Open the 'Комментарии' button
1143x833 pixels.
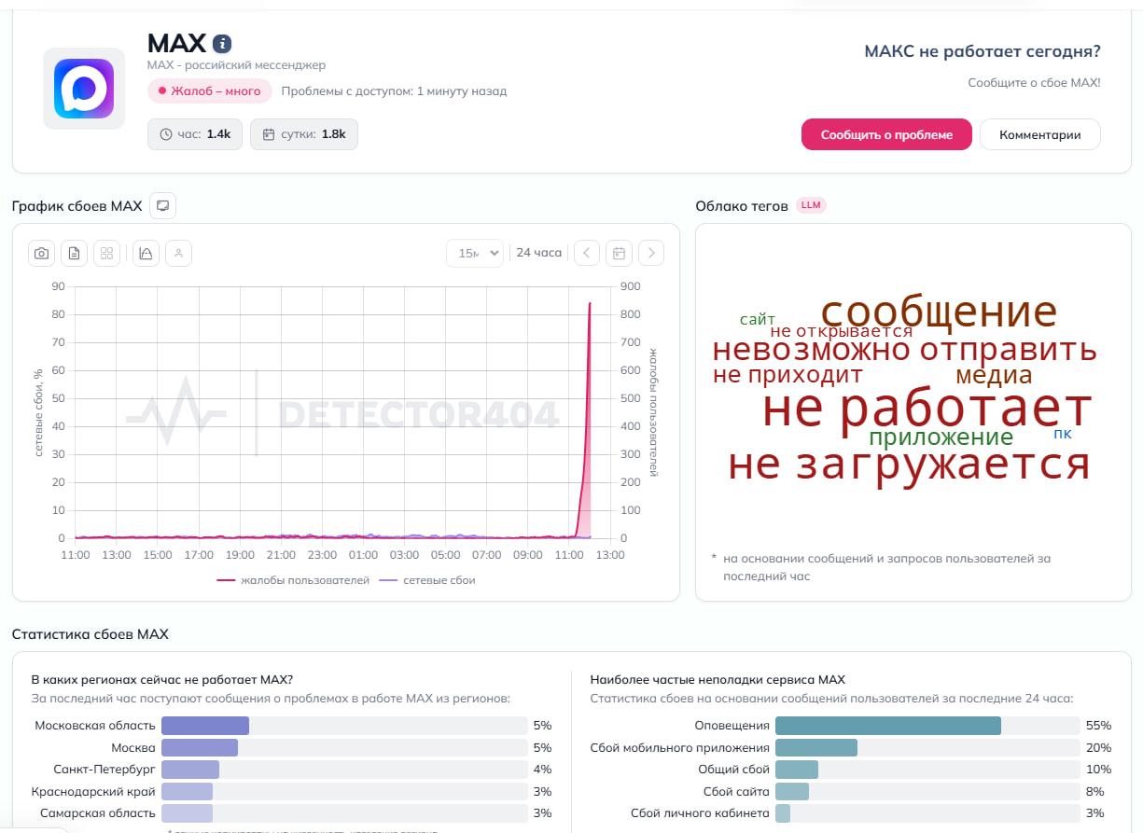(1039, 134)
